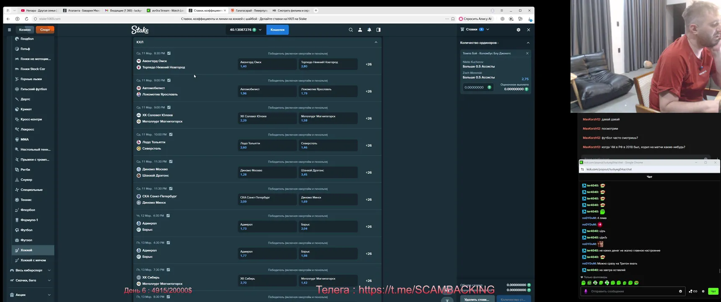Reload the browser page
The image size is (721, 302).
coord(26,19)
